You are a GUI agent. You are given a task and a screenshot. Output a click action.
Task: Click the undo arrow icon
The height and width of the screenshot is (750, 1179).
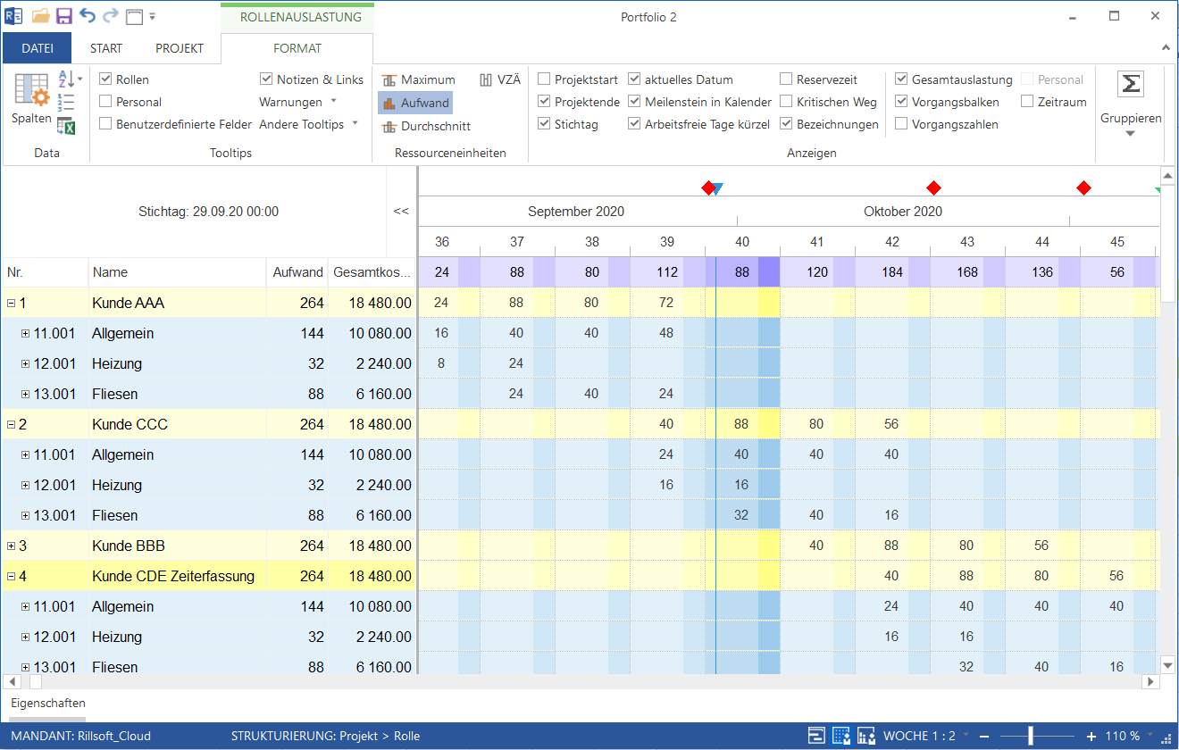coord(87,16)
